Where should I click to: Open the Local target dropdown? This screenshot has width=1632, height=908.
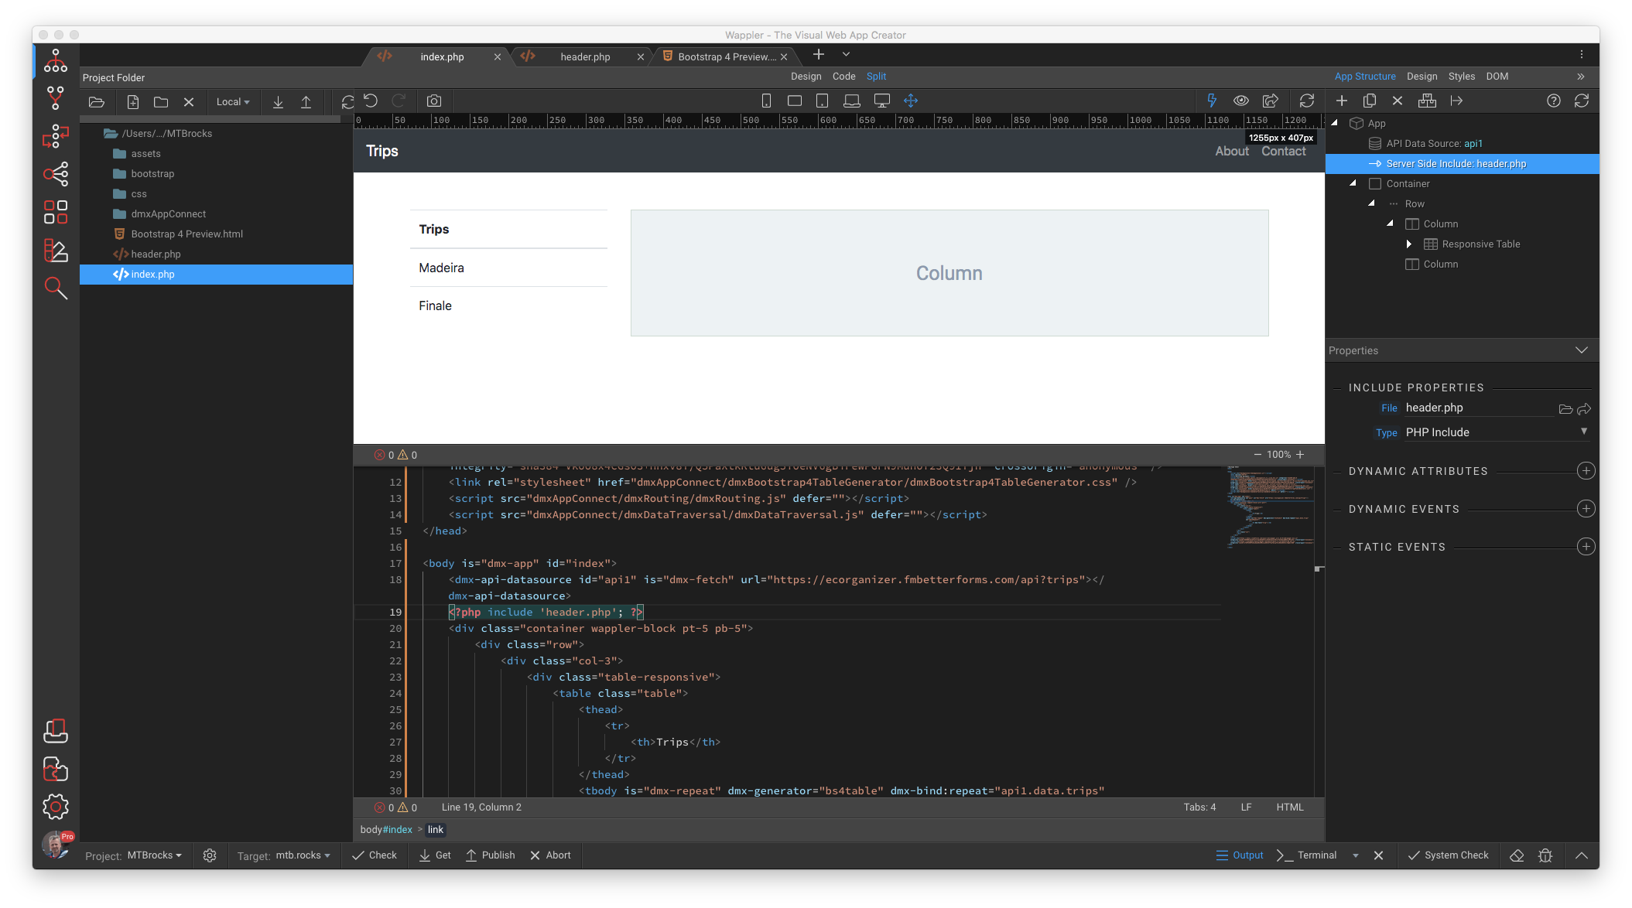point(233,102)
